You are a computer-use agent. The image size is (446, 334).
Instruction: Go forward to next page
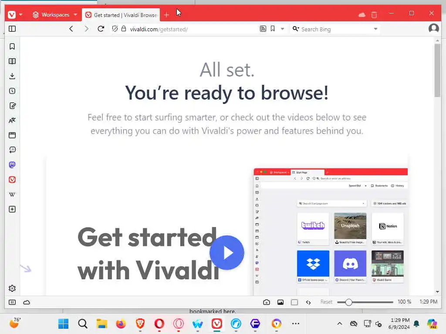[86, 29]
